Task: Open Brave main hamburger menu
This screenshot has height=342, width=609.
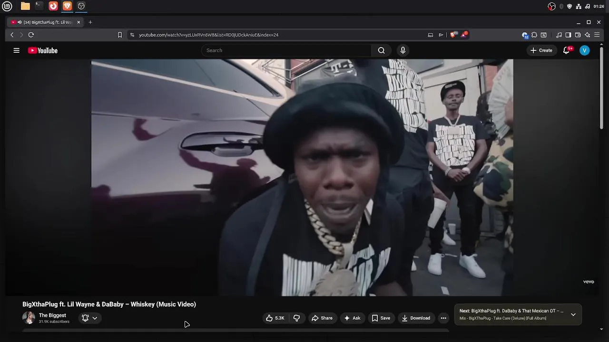Action: (x=597, y=35)
